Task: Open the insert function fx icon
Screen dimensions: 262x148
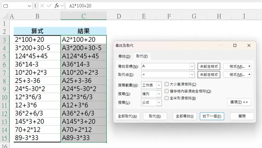Action: (57, 6)
